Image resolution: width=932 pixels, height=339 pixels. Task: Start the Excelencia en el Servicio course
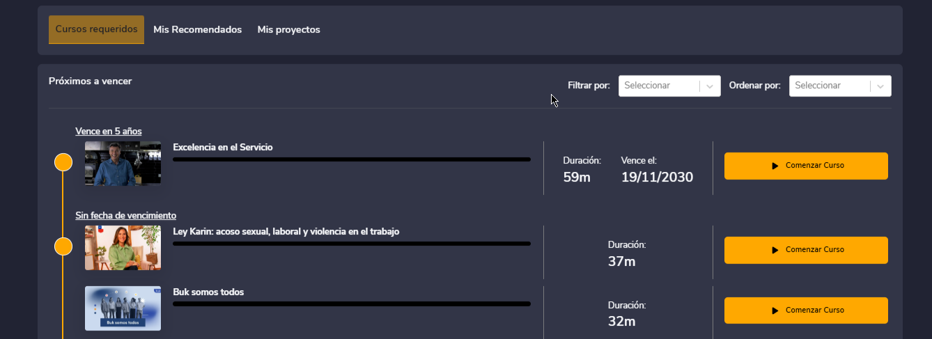click(x=806, y=166)
